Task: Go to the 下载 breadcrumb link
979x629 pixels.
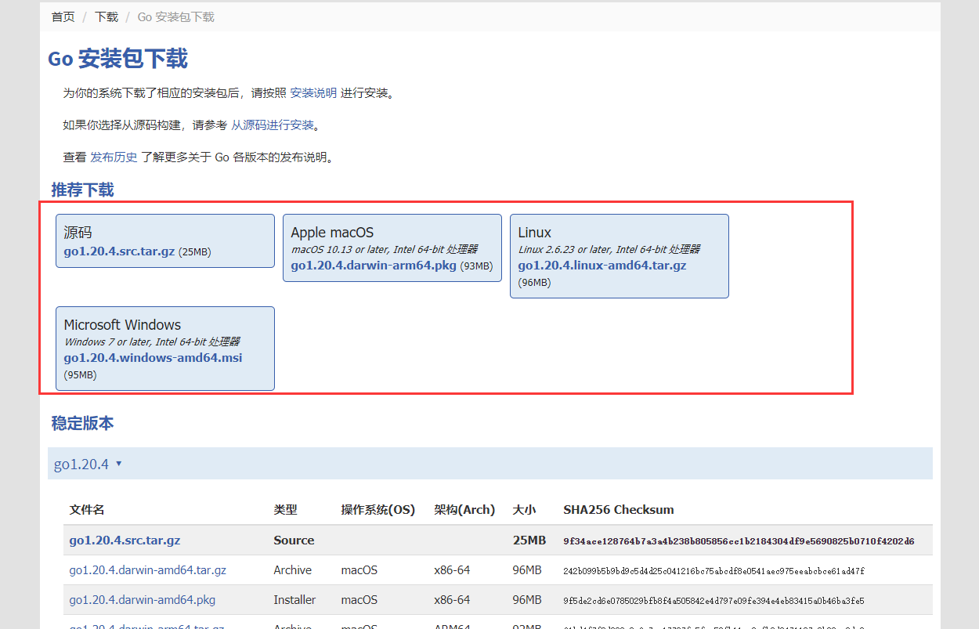Action: pos(107,16)
